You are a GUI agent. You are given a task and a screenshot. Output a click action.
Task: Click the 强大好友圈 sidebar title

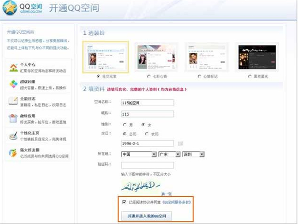click(30, 150)
